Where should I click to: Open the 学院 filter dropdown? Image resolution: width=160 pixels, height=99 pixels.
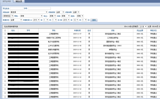(x=31, y=16)
